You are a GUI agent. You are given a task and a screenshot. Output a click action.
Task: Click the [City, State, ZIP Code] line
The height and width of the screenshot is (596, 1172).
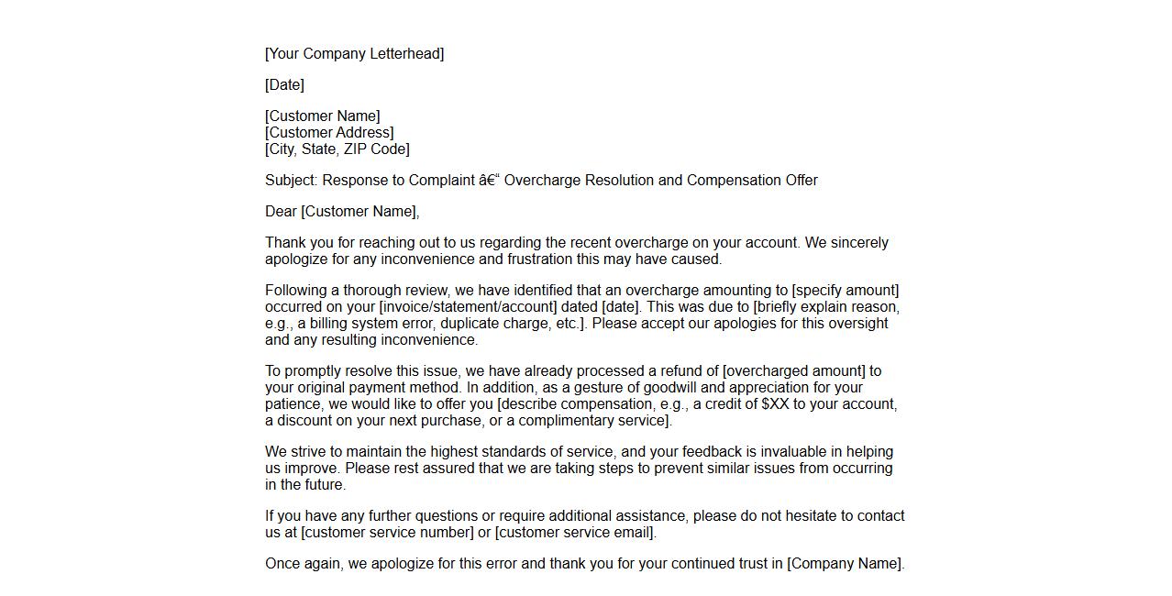click(337, 149)
